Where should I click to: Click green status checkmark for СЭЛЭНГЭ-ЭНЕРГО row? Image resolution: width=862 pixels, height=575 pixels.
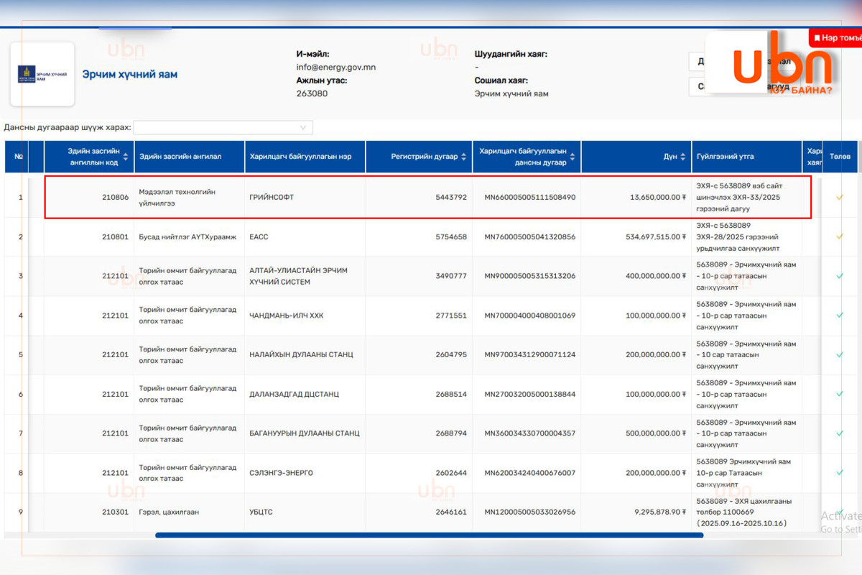click(839, 473)
